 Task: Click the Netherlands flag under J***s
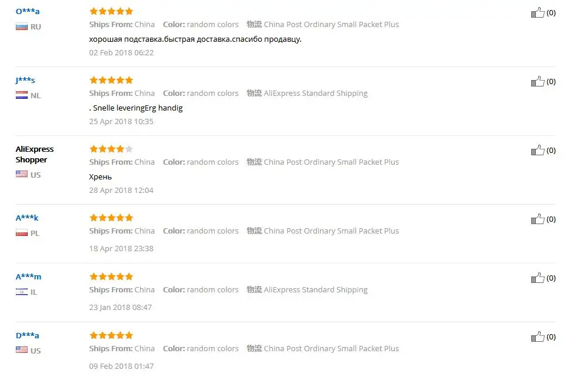click(22, 95)
